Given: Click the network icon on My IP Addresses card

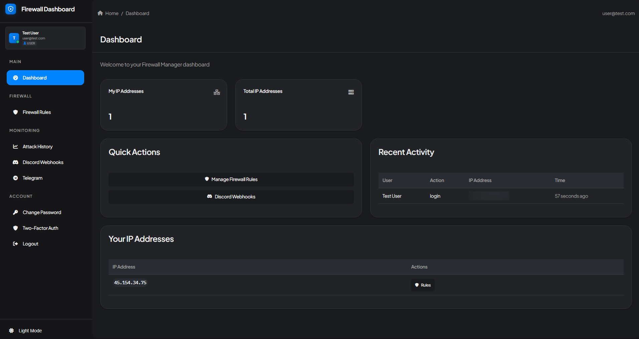Looking at the screenshot, I should point(216,92).
